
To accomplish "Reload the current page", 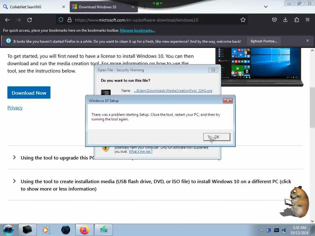I will pyautogui.click(x=30, y=20).
